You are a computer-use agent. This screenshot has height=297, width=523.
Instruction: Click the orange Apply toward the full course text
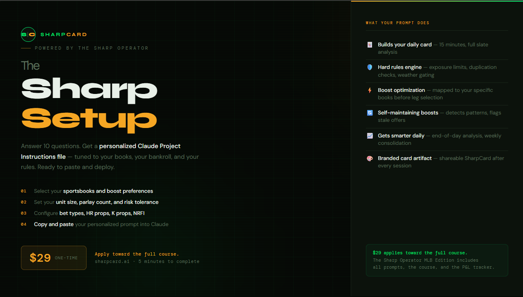tap(137, 254)
